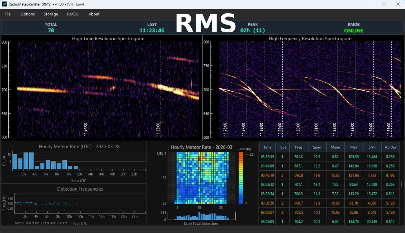
Task: Open the Storage menu
Action: click(x=51, y=14)
